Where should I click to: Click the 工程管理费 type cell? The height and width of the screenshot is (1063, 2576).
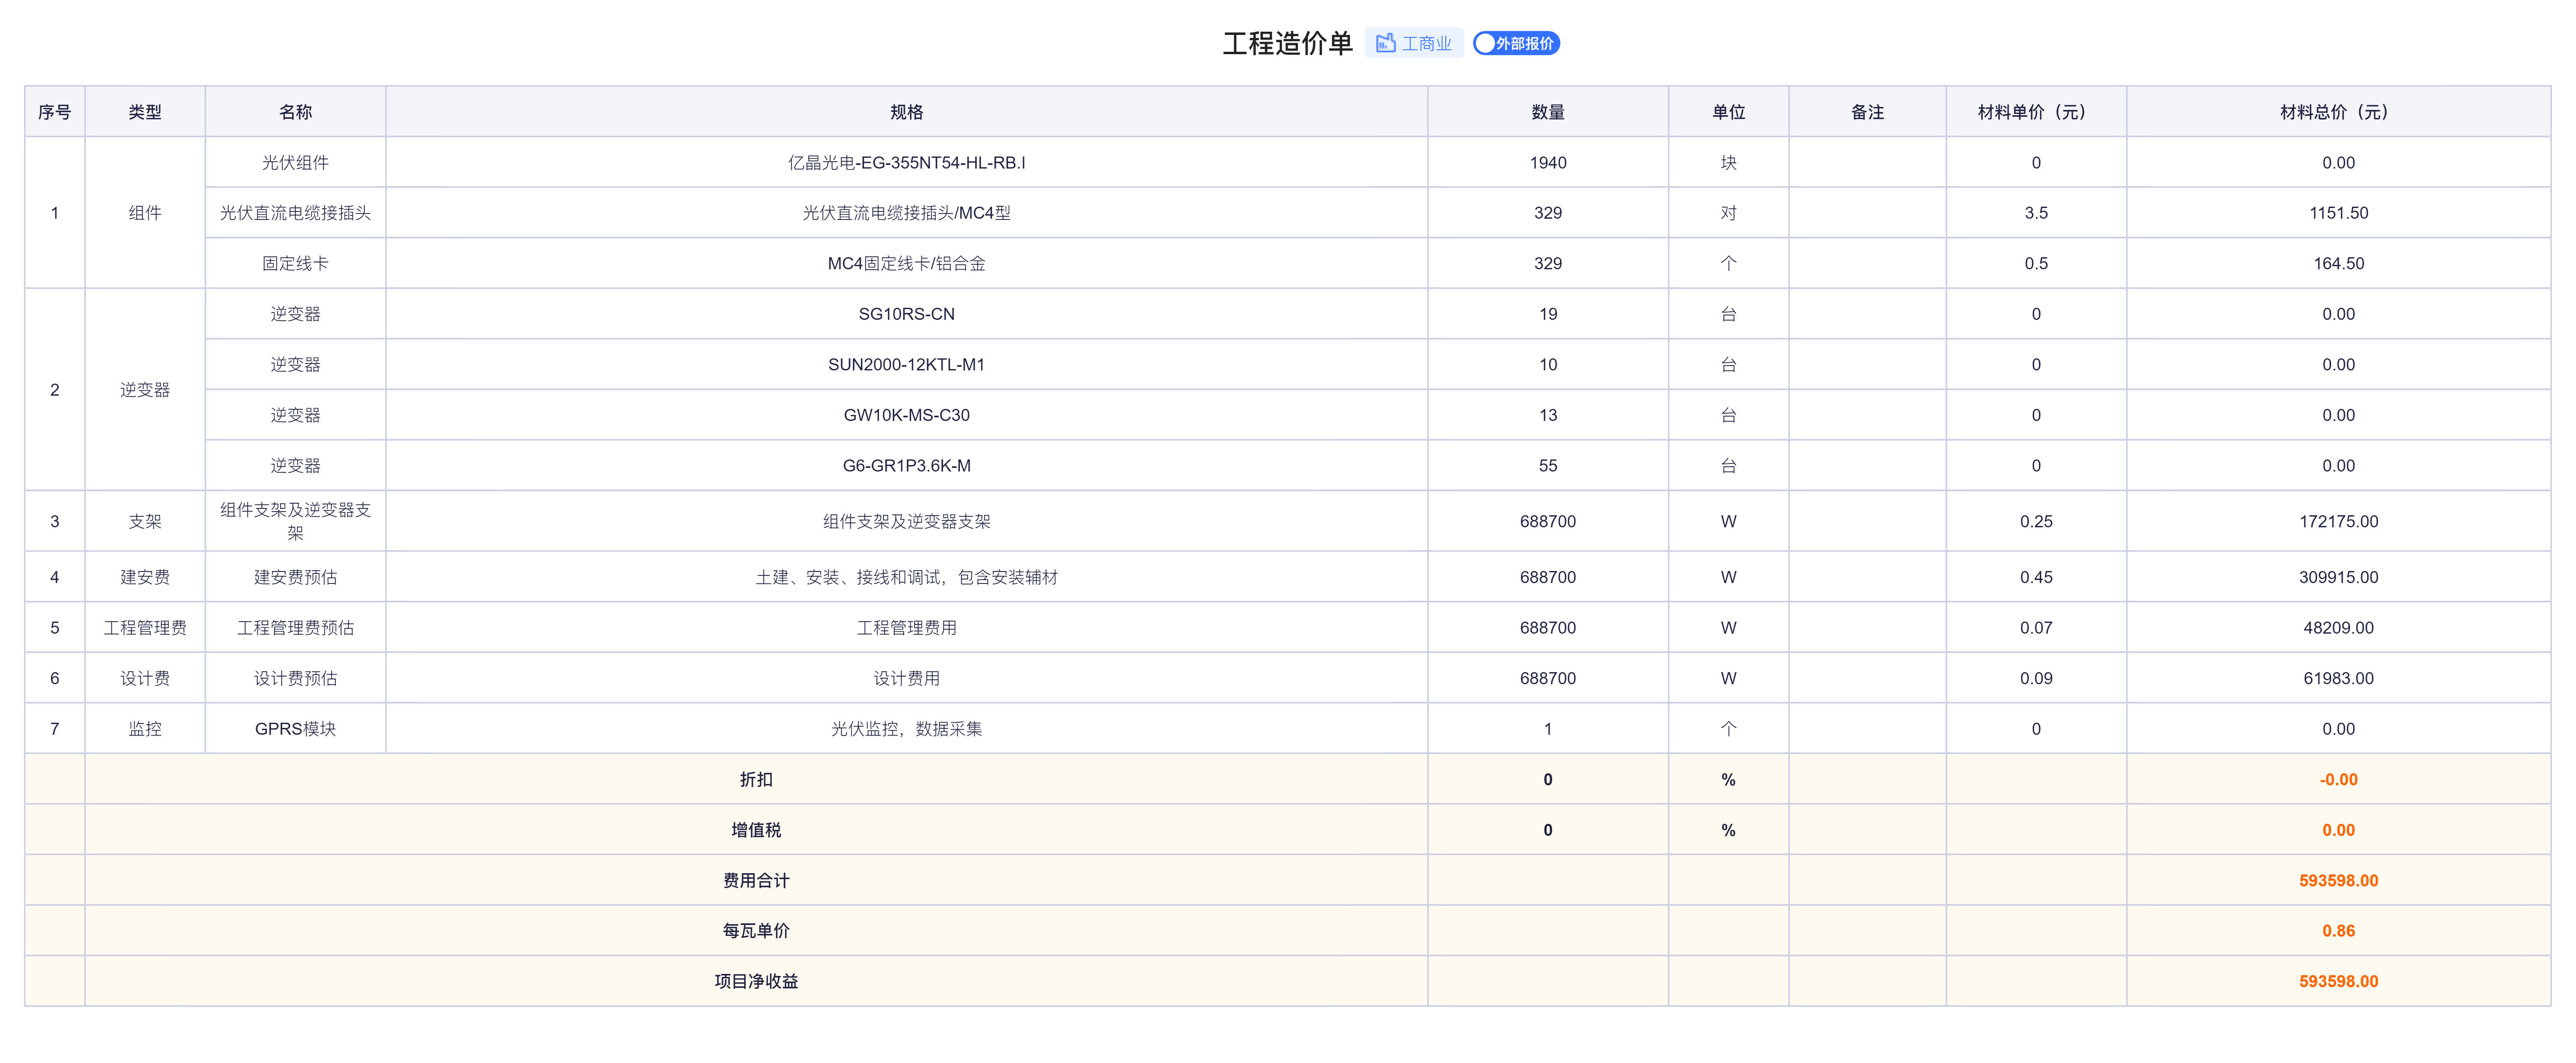pyautogui.click(x=145, y=627)
